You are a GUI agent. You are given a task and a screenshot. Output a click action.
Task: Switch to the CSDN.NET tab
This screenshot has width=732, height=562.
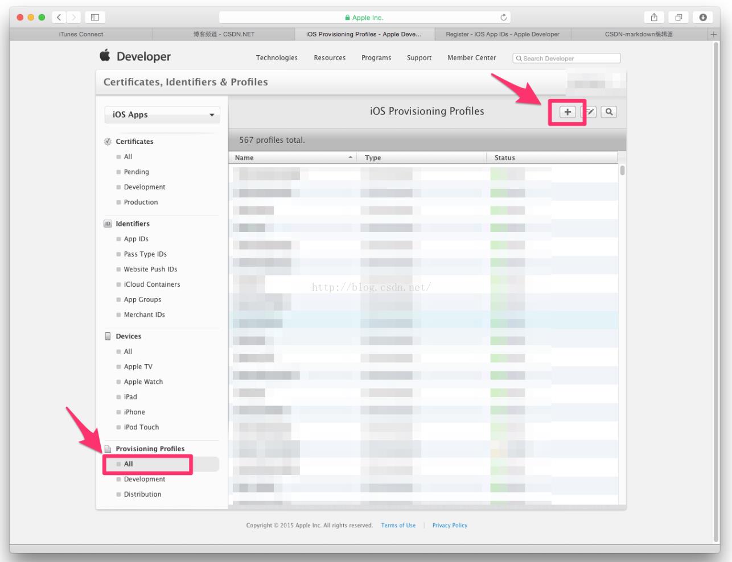point(224,34)
